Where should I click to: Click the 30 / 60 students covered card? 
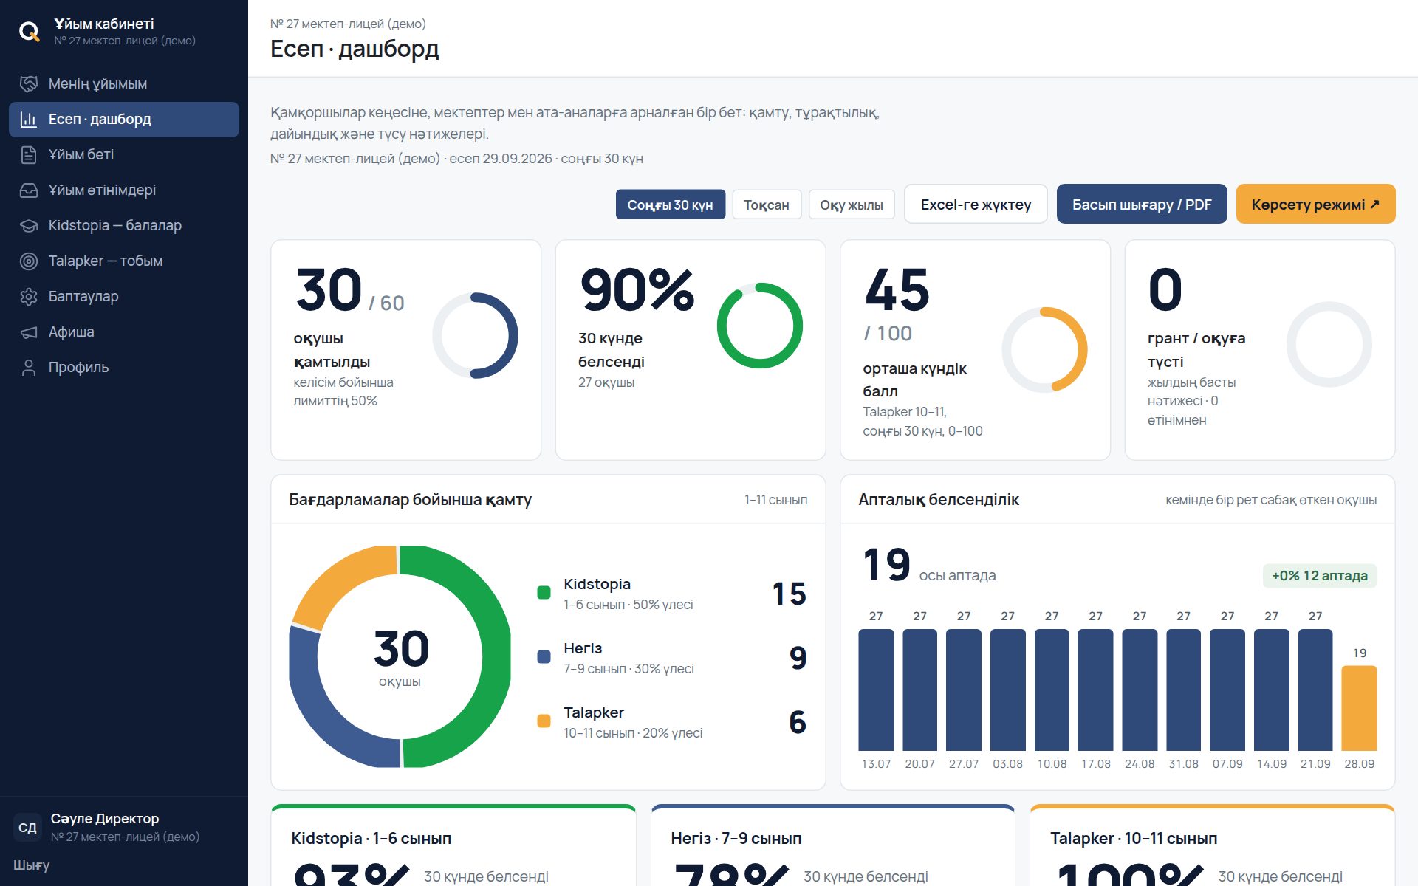pyautogui.click(x=405, y=350)
